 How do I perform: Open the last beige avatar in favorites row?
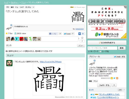[x=39, y=39]
